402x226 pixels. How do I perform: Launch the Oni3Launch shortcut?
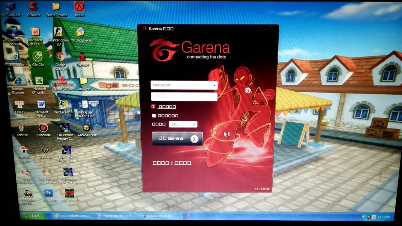[x=63, y=107]
